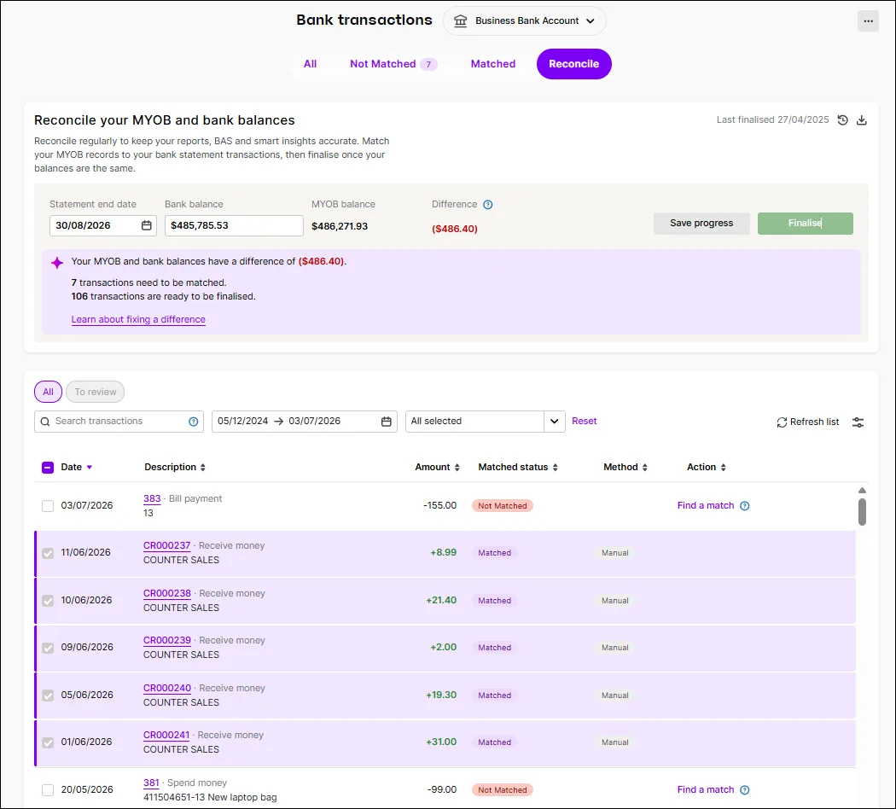Open transaction CR000241 link
This screenshot has width=896, height=809.
166,736
